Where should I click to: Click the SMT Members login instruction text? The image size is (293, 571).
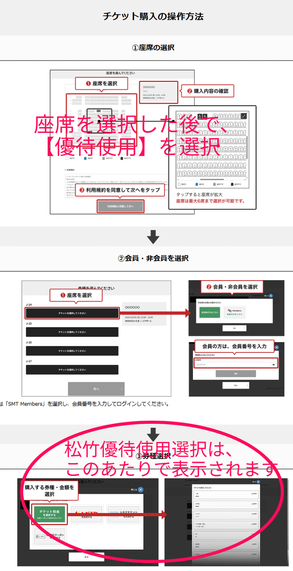(x=84, y=404)
